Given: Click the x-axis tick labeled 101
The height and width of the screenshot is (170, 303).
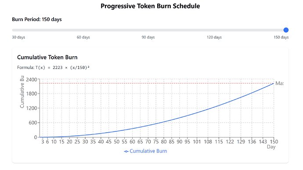Looking at the screenshot, I should coord(197,142).
